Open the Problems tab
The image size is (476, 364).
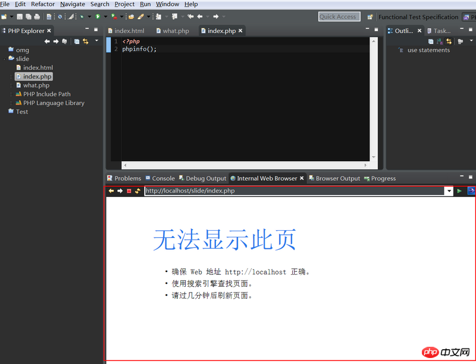(124, 178)
